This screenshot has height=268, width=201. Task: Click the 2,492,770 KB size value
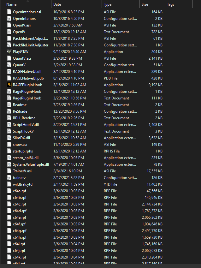pyautogui.click(x=152, y=231)
